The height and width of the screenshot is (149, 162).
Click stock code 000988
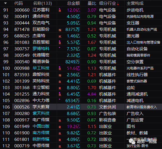click(x=22, y=68)
